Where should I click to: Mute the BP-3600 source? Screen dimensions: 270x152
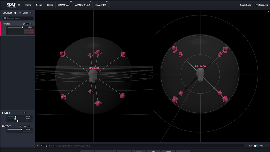[27, 24]
